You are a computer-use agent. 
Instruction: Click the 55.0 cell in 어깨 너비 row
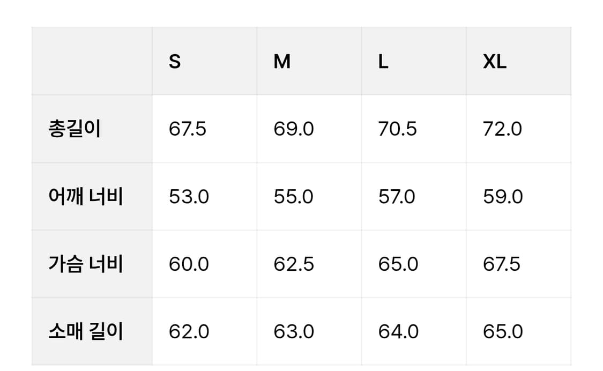point(294,197)
